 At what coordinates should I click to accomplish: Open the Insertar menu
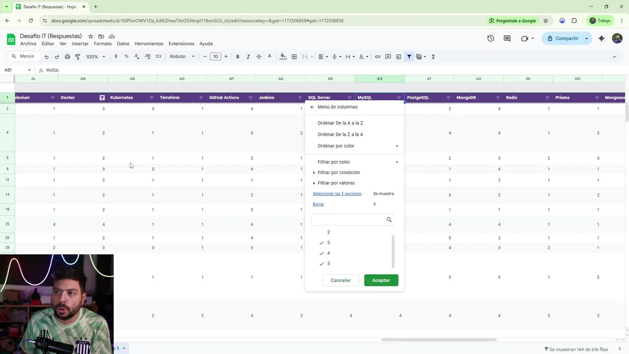(80, 44)
